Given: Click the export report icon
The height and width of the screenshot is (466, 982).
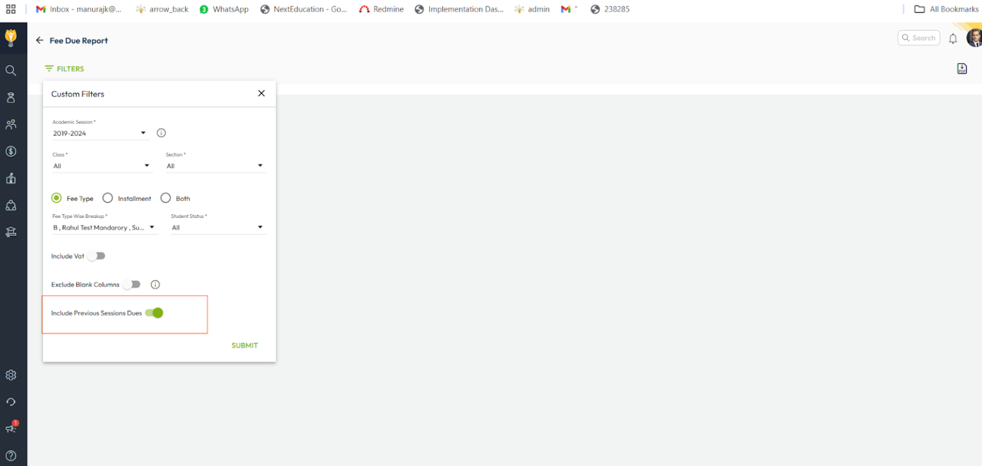Looking at the screenshot, I should pos(962,68).
